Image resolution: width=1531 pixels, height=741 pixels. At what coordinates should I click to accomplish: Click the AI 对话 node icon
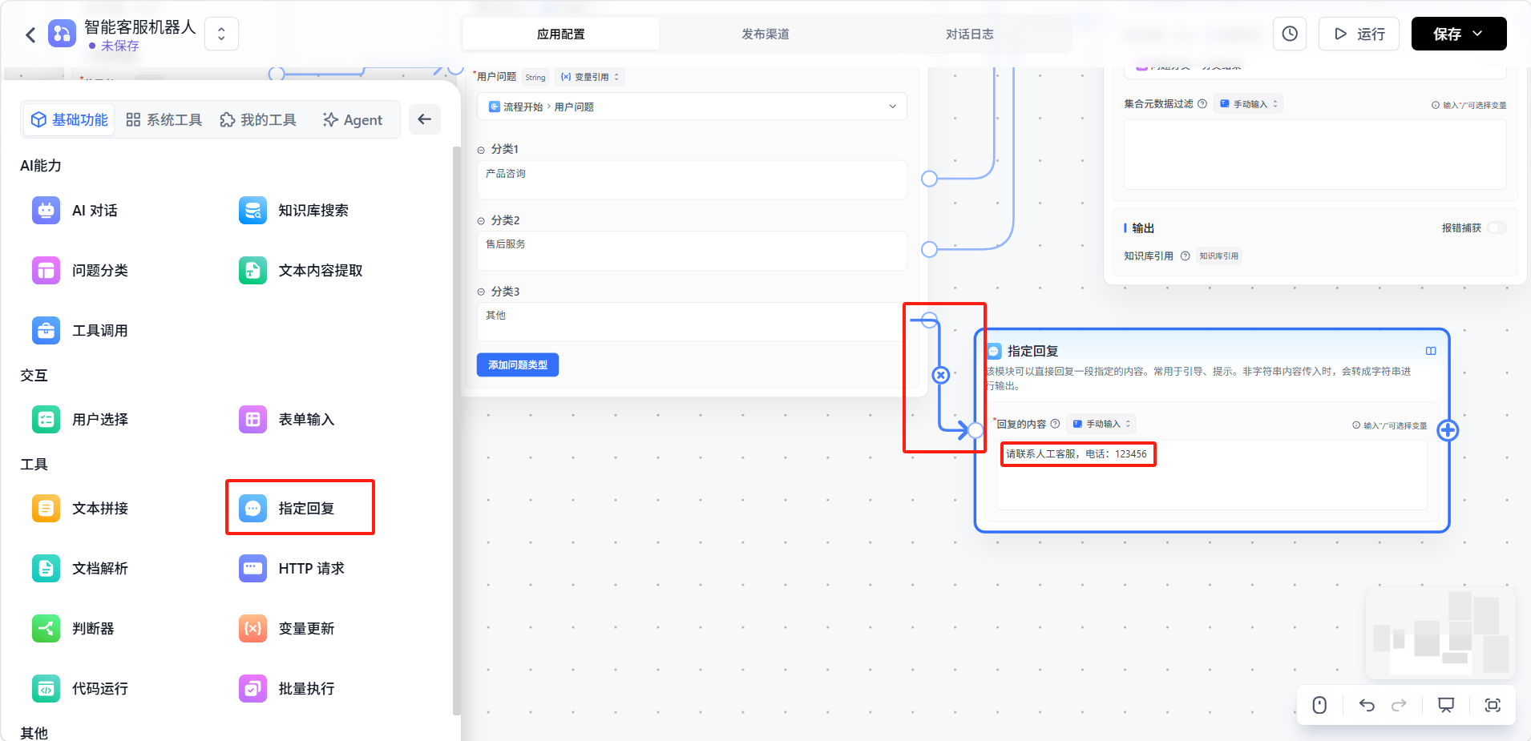click(46, 211)
